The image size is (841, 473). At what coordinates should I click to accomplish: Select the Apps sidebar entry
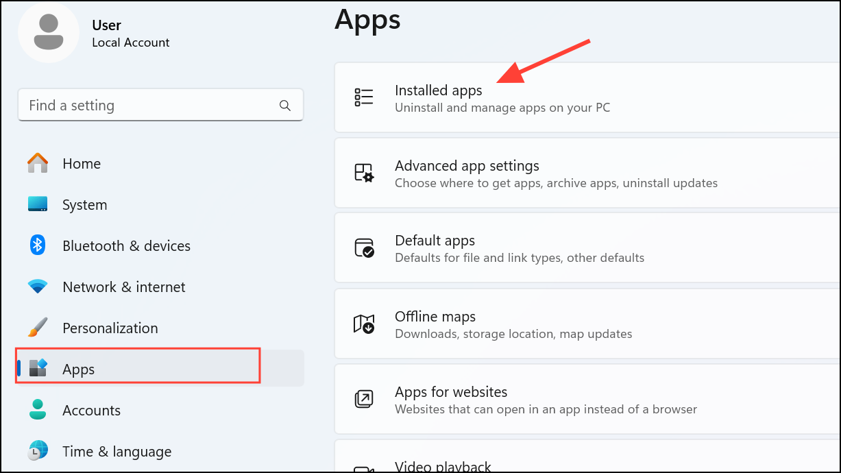(x=160, y=369)
